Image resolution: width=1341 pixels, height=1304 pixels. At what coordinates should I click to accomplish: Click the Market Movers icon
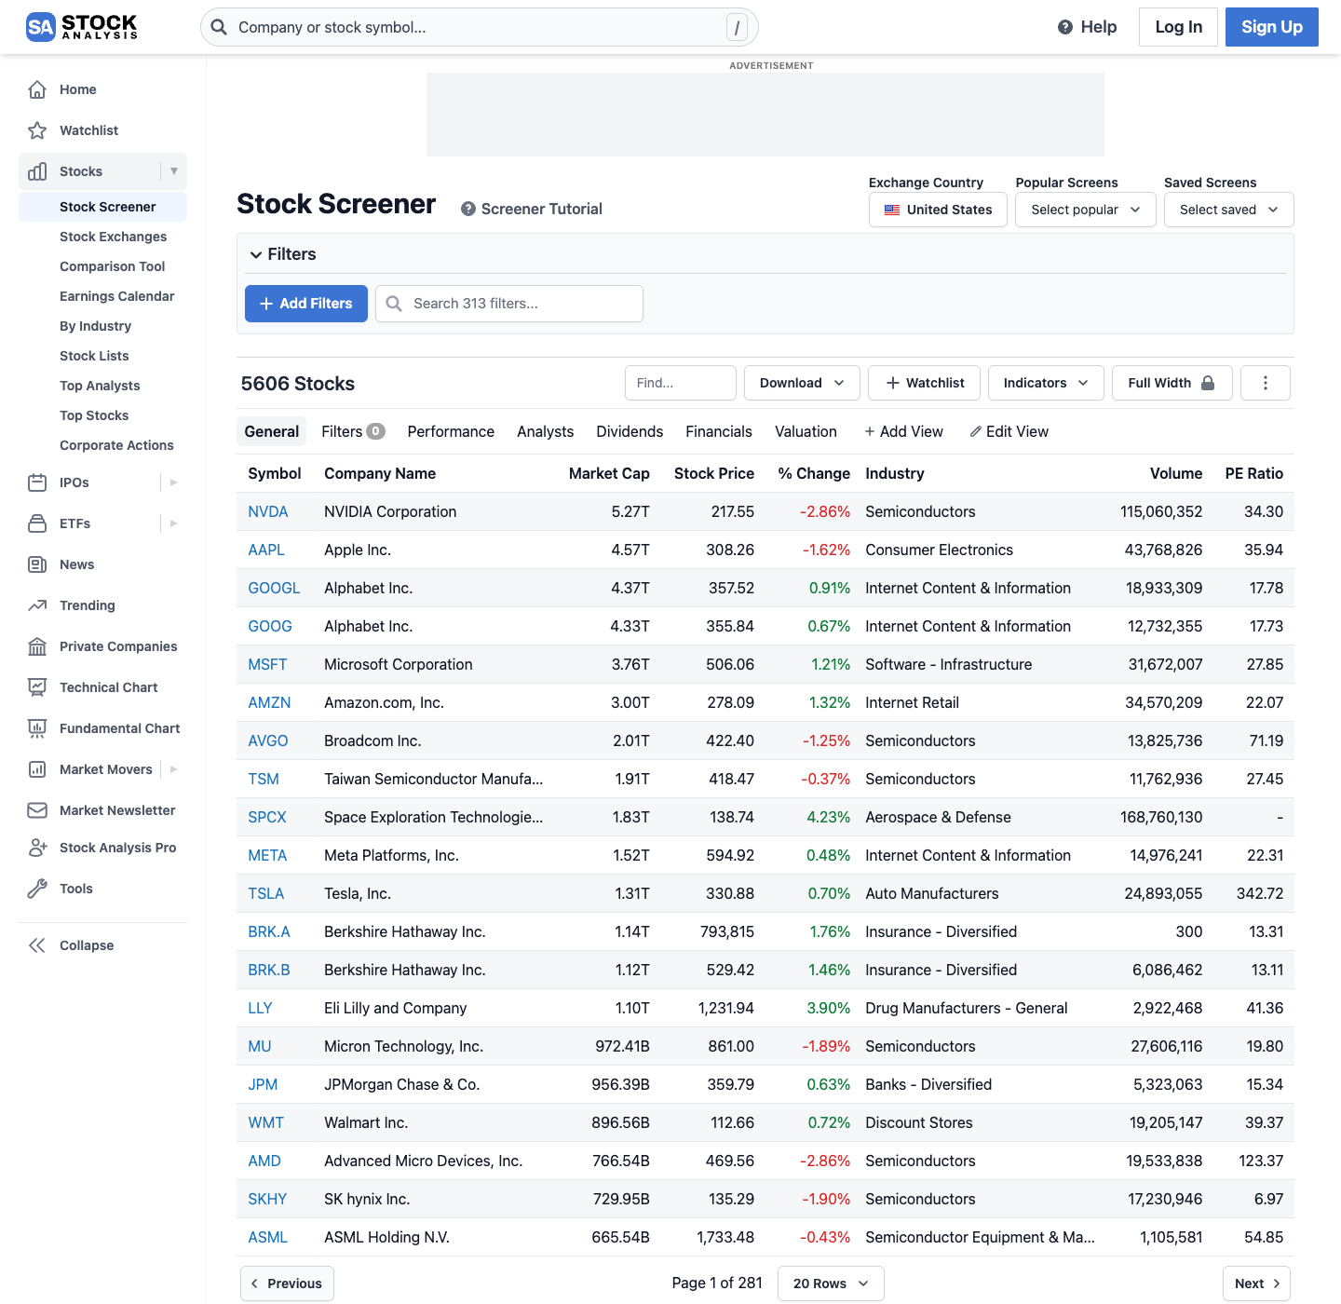click(x=37, y=769)
